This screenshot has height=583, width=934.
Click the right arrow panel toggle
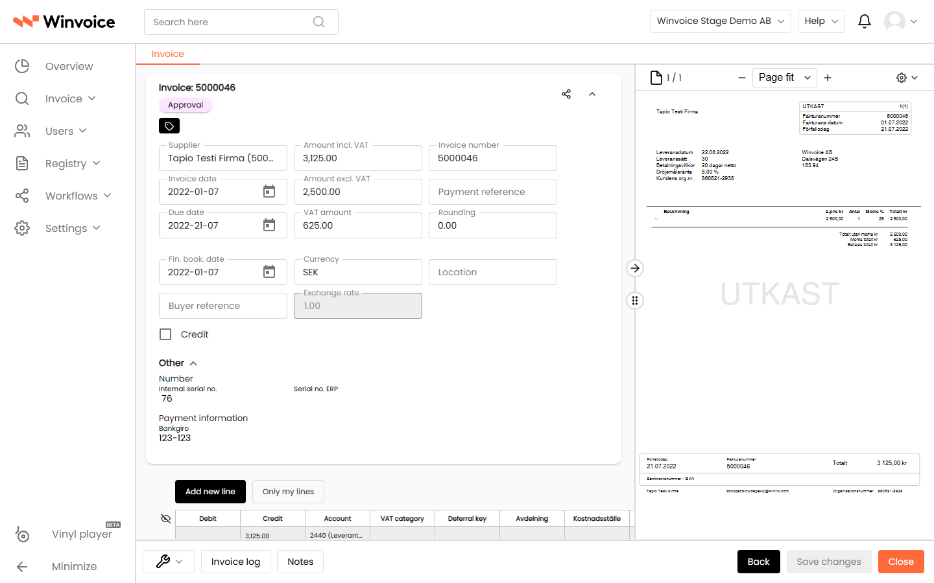(x=635, y=268)
